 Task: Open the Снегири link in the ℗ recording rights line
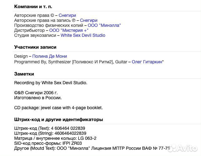(x=88, y=20)
